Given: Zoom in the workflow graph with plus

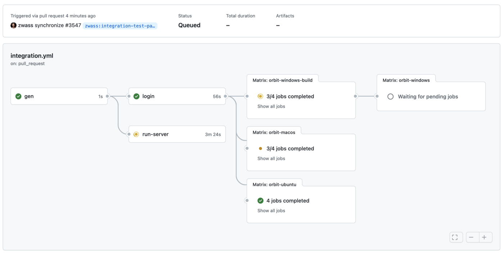Looking at the screenshot, I should (x=485, y=237).
